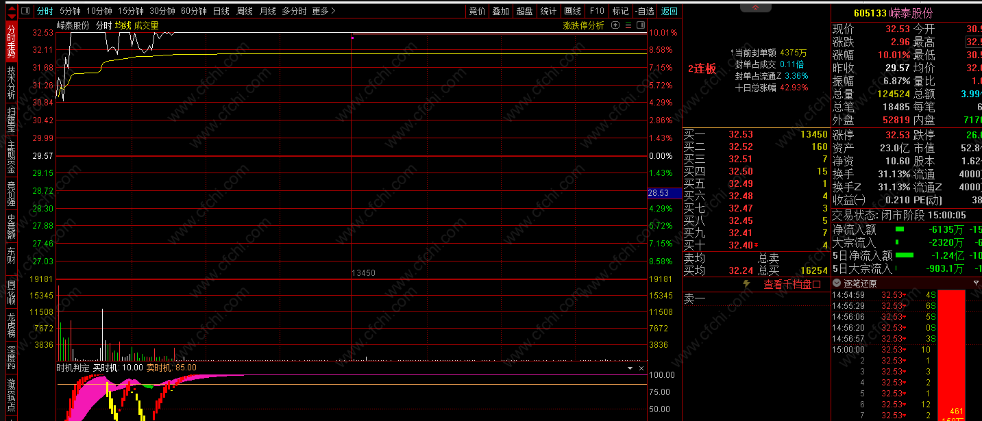The height and width of the screenshot is (421, 982).
Task: Open the 统计 statistics button
Action: tap(548, 11)
